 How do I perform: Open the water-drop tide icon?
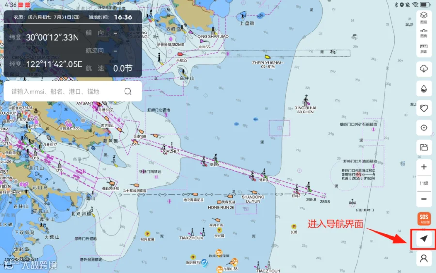point(424,89)
